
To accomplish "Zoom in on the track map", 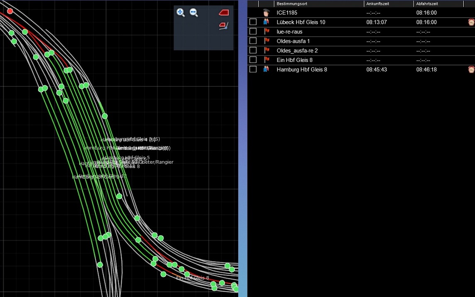I will [x=181, y=12].
